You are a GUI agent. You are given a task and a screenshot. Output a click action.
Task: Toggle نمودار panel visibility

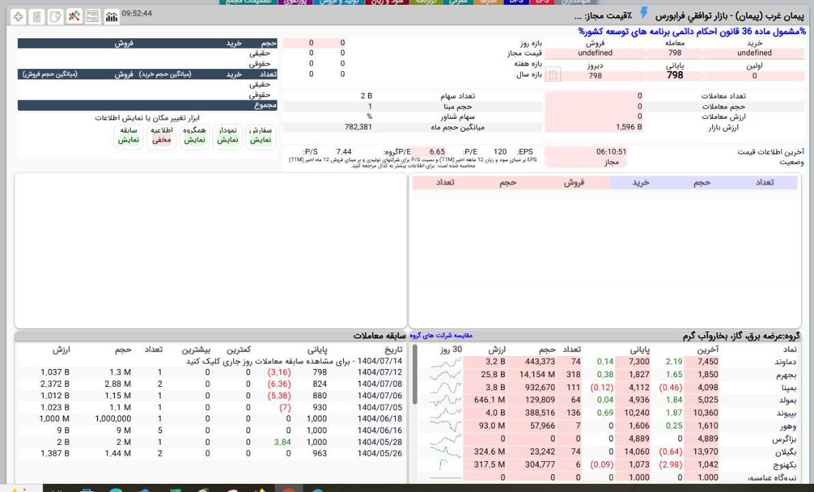point(228,134)
